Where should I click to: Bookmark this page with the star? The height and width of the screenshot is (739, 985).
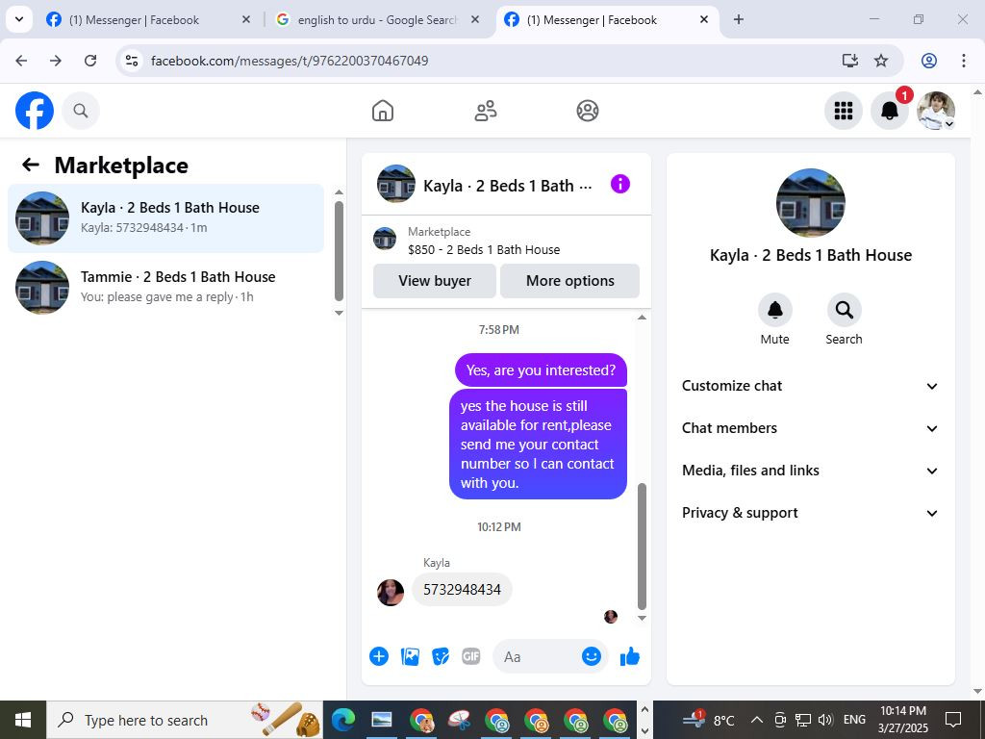[x=881, y=61]
